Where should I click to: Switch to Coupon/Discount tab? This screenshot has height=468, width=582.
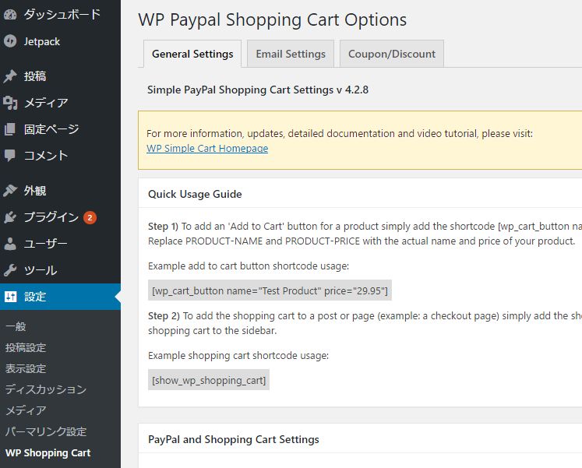392,54
